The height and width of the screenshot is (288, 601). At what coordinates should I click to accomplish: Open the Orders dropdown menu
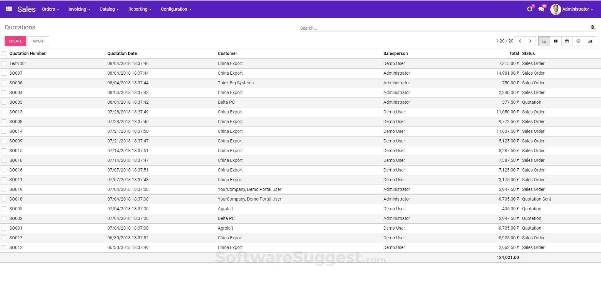coord(50,9)
